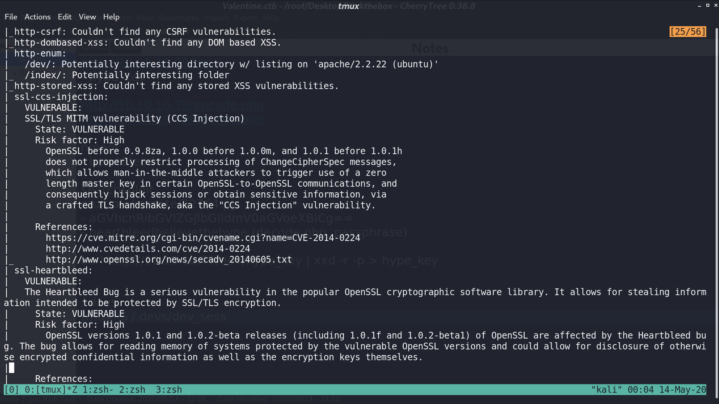
Task: Open the cve.mitre.org CVE-2014-0224 link
Action: 203,238
